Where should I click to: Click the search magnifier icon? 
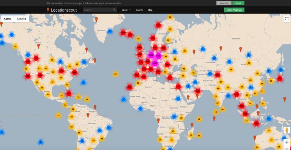[x=114, y=10]
